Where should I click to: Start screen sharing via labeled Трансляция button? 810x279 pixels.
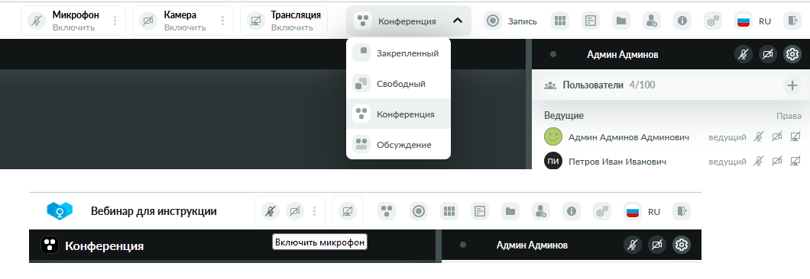[x=283, y=21]
